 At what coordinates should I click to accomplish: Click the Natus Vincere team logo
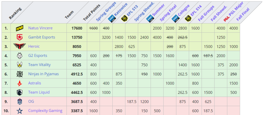tap(20, 28)
